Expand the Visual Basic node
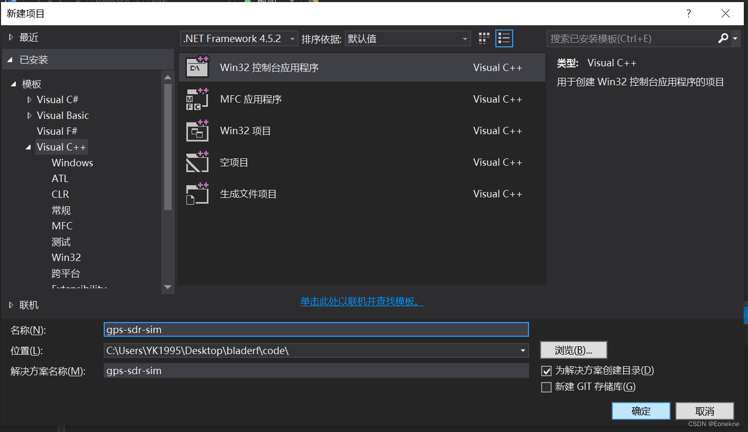 pyautogui.click(x=29, y=115)
